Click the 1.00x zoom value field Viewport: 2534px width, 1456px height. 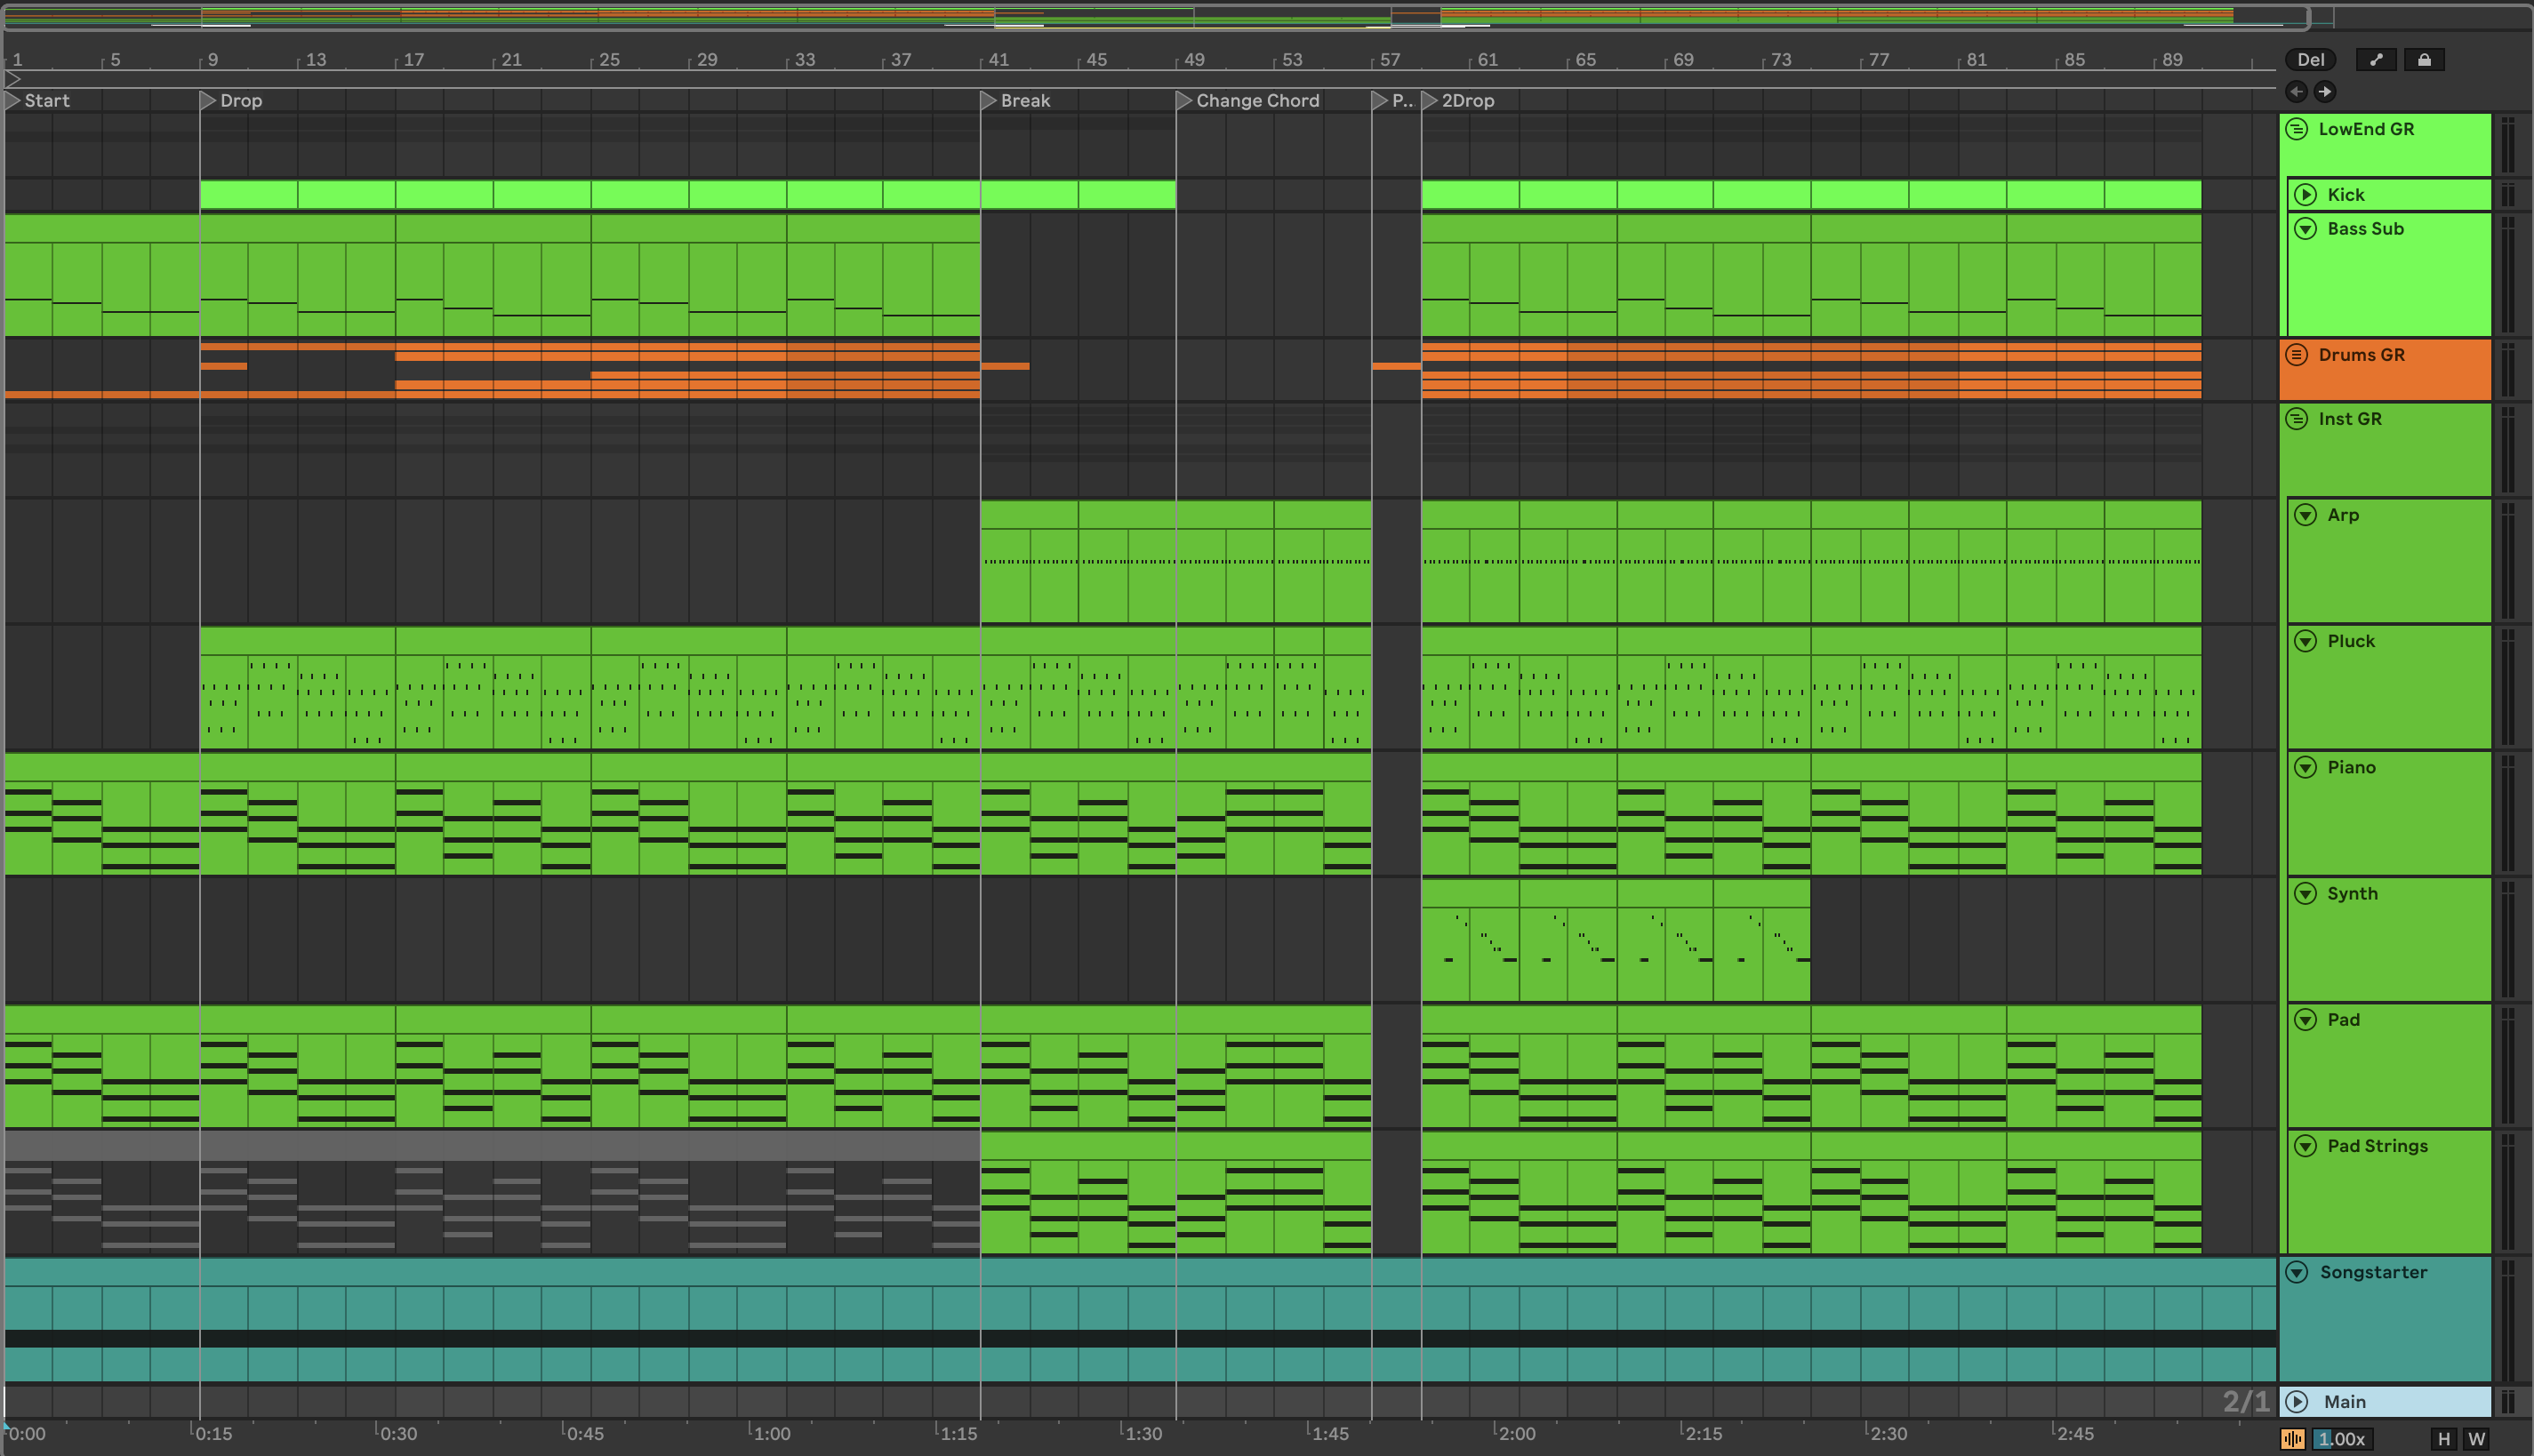[x=2342, y=1439]
